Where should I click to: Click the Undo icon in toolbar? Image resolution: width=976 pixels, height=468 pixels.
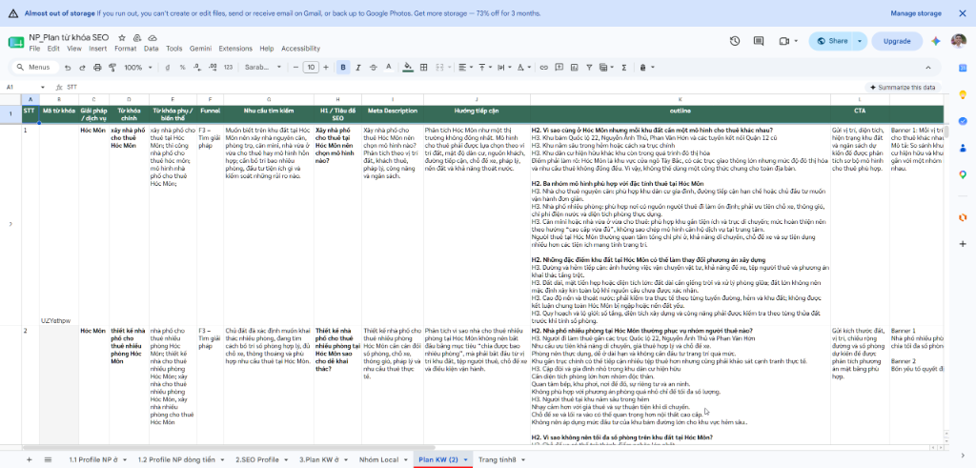pos(68,68)
